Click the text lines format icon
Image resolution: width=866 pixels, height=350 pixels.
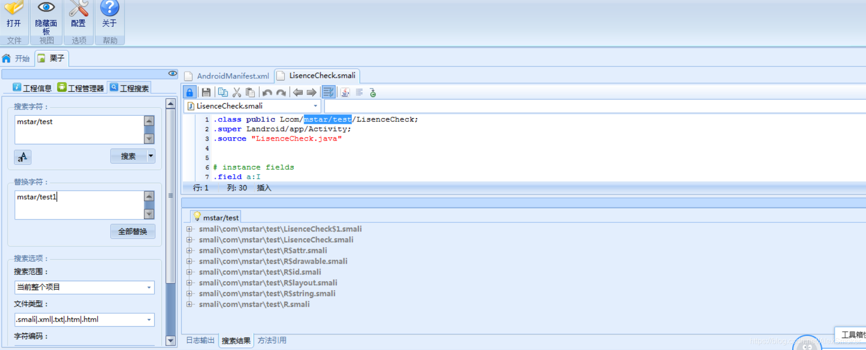359,92
